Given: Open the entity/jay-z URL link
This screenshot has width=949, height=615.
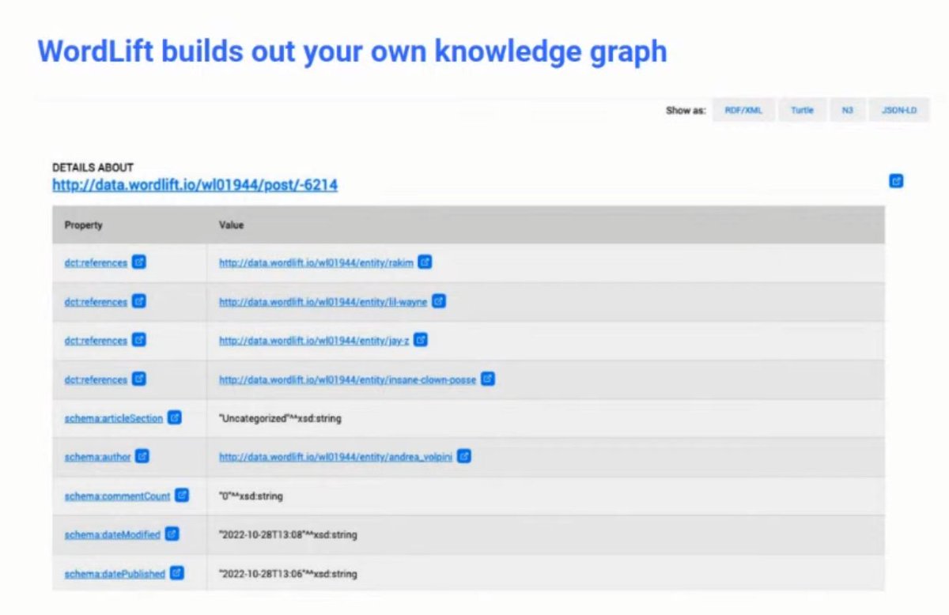Looking at the screenshot, I should point(314,341).
